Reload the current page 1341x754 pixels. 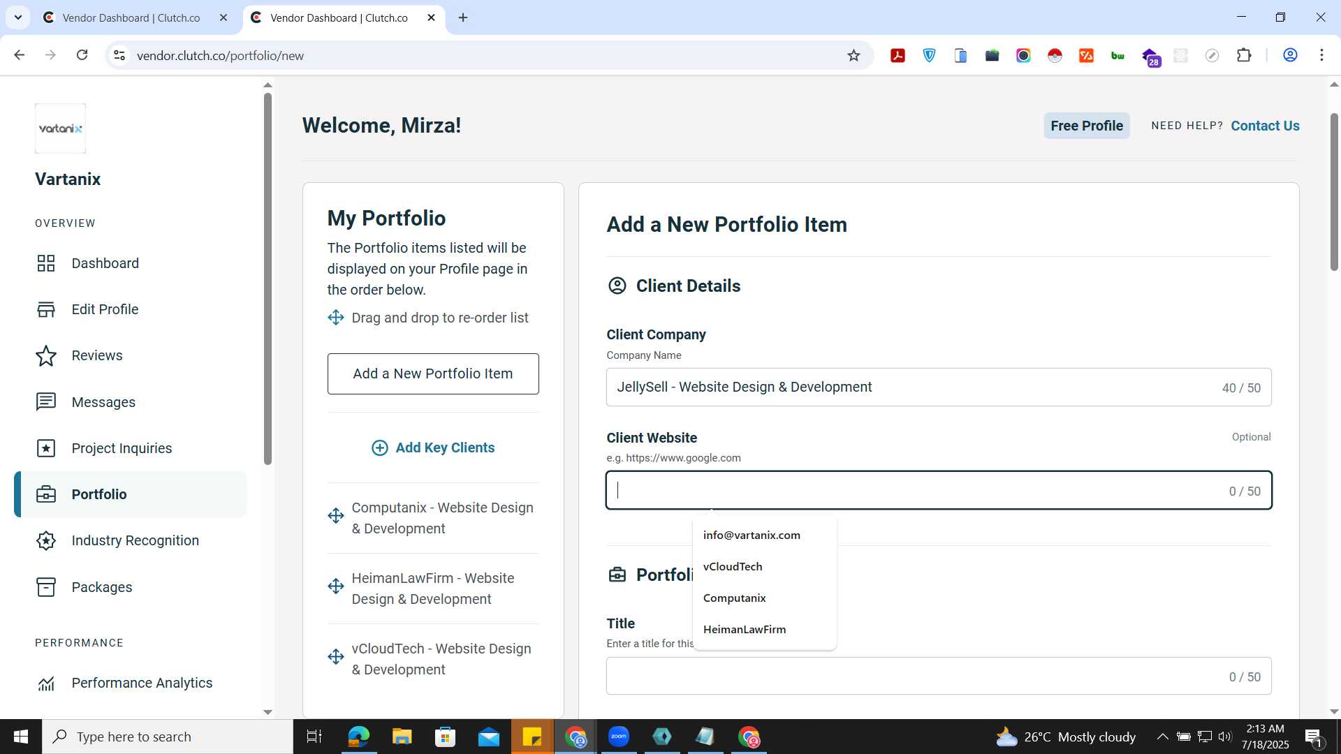point(82,55)
